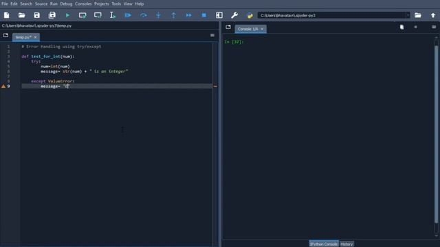The width and height of the screenshot is (440, 247).
Task: Step over the current line in the debugger
Action: tap(143, 15)
